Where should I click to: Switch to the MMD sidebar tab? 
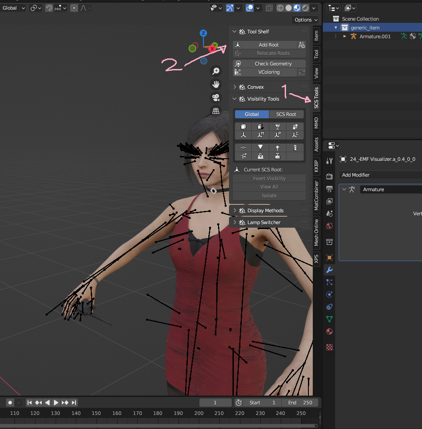(316, 123)
